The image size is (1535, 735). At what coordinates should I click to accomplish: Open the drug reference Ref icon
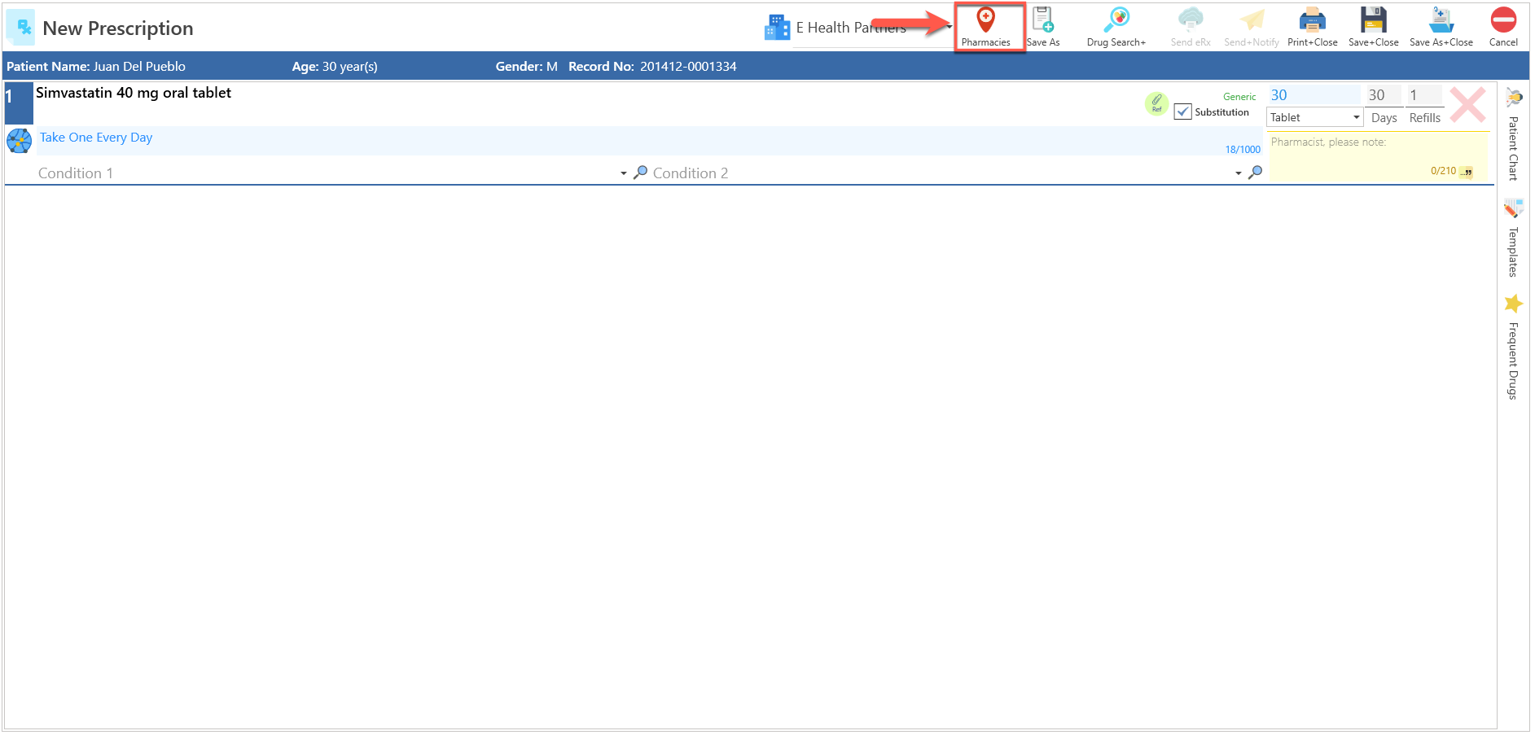(x=1156, y=103)
